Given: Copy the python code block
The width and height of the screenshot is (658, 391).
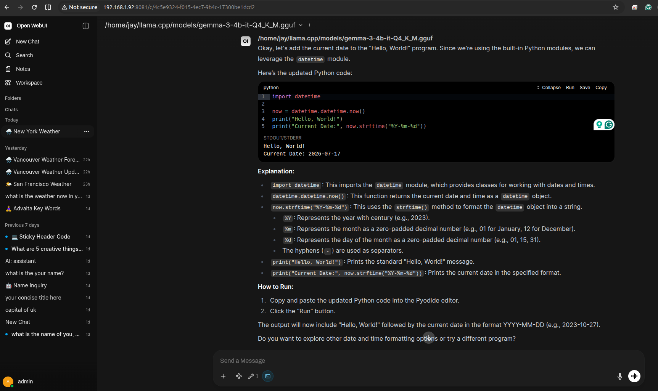Looking at the screenshot, I should point(601,88).
